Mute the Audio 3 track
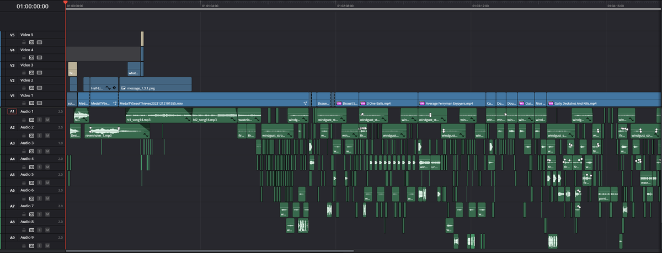Screen dimensions: 662x253 pyautogui.click(x=47, y=151)
